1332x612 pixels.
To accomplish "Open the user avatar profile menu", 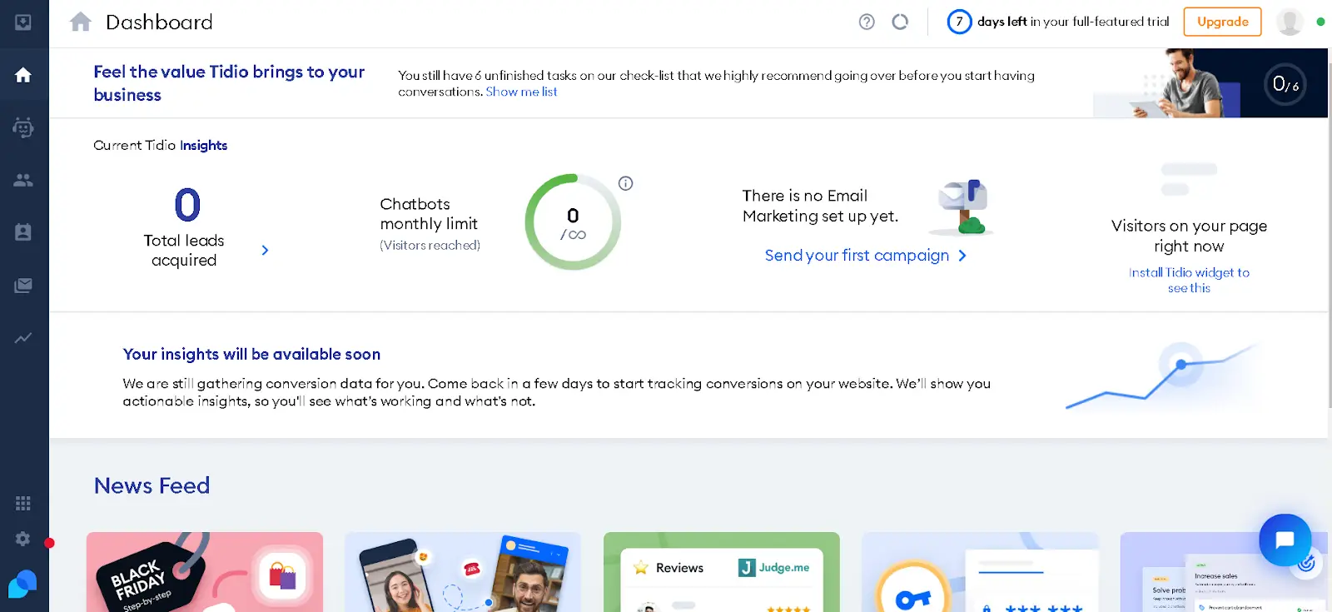I will point(1290,22).
